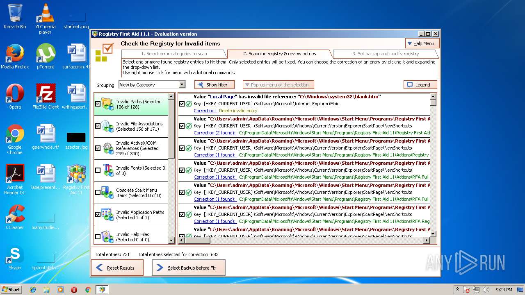Open the Help Menu dropdown
525x295 pixels.
(422, 43)
